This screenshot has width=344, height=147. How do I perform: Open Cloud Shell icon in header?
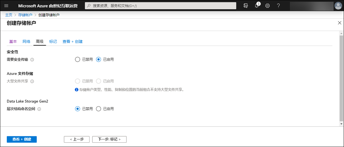(x=246, y=6)
